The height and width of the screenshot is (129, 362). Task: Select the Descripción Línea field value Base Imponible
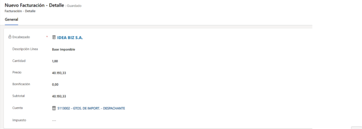click(x=64, y=50)
